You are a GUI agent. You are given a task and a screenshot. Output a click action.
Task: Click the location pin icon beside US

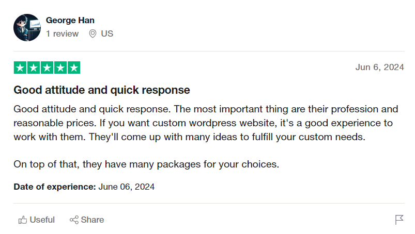(93, 34)
